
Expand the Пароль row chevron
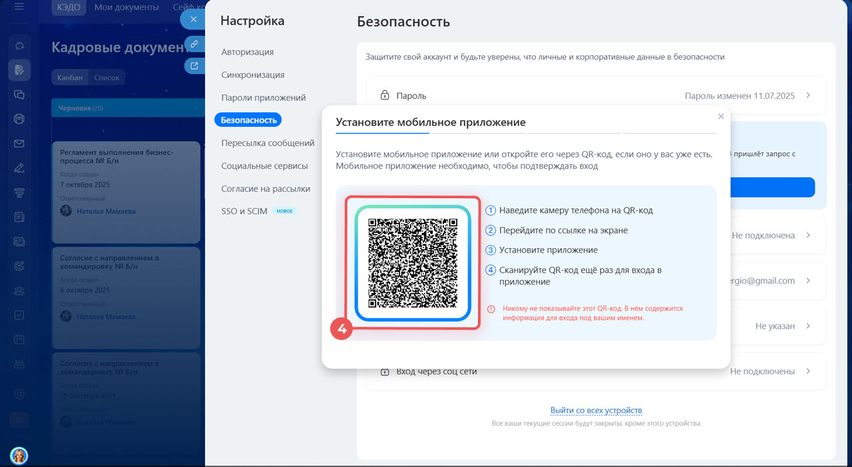[808, 95]
